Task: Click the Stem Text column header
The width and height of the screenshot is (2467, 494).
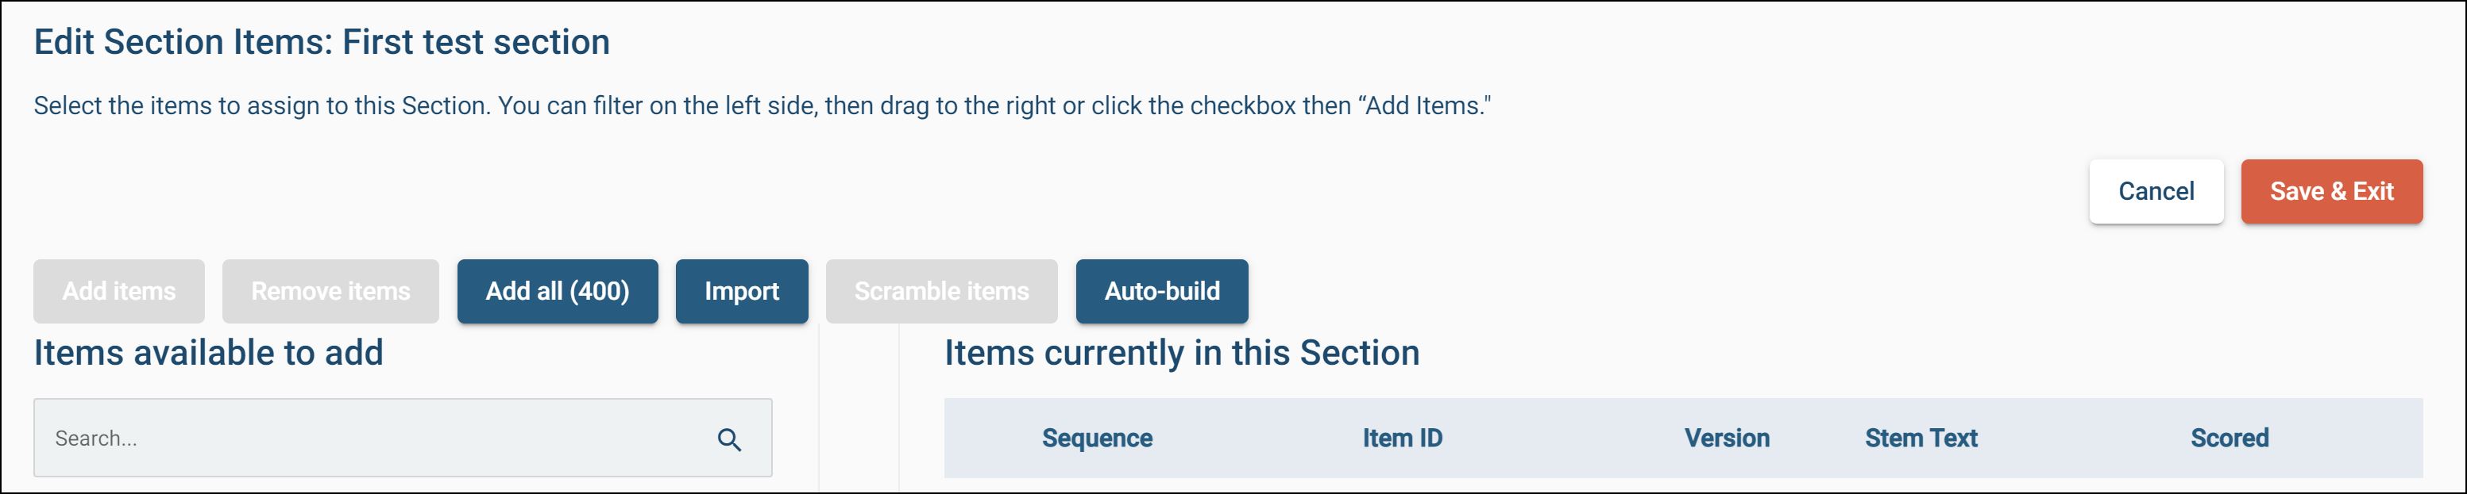Action: [x=1921, y=438]
